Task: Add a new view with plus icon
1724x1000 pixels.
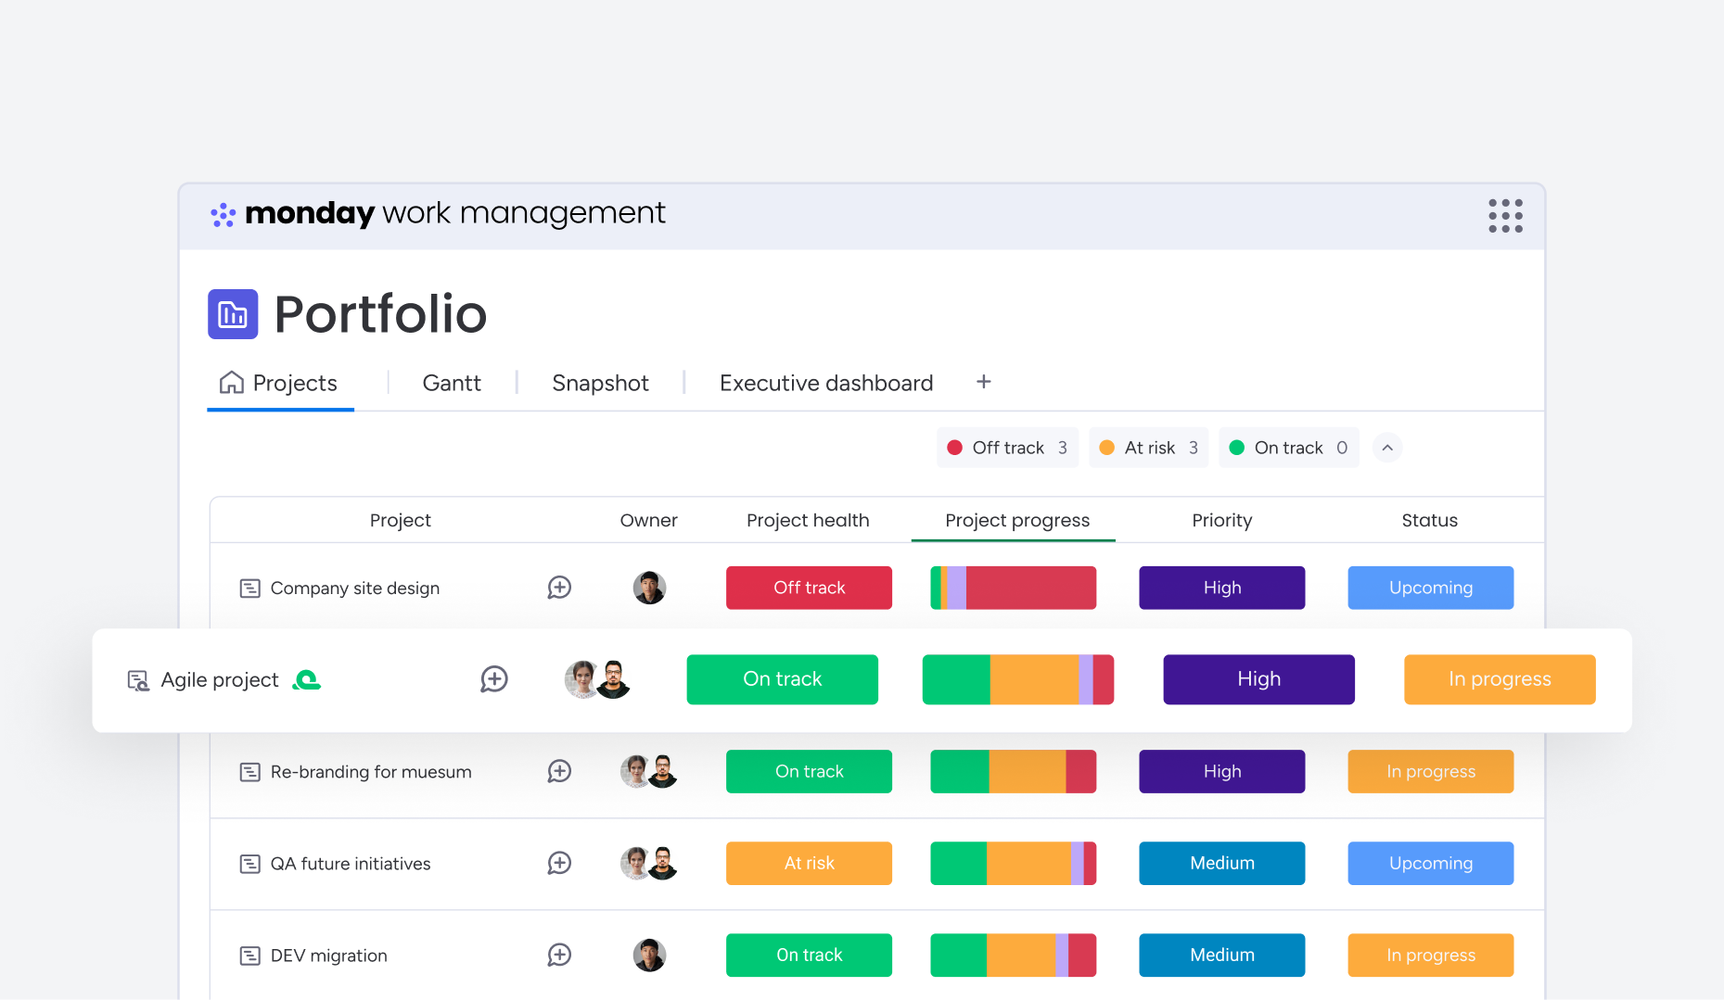Action: tap(984, 382)
